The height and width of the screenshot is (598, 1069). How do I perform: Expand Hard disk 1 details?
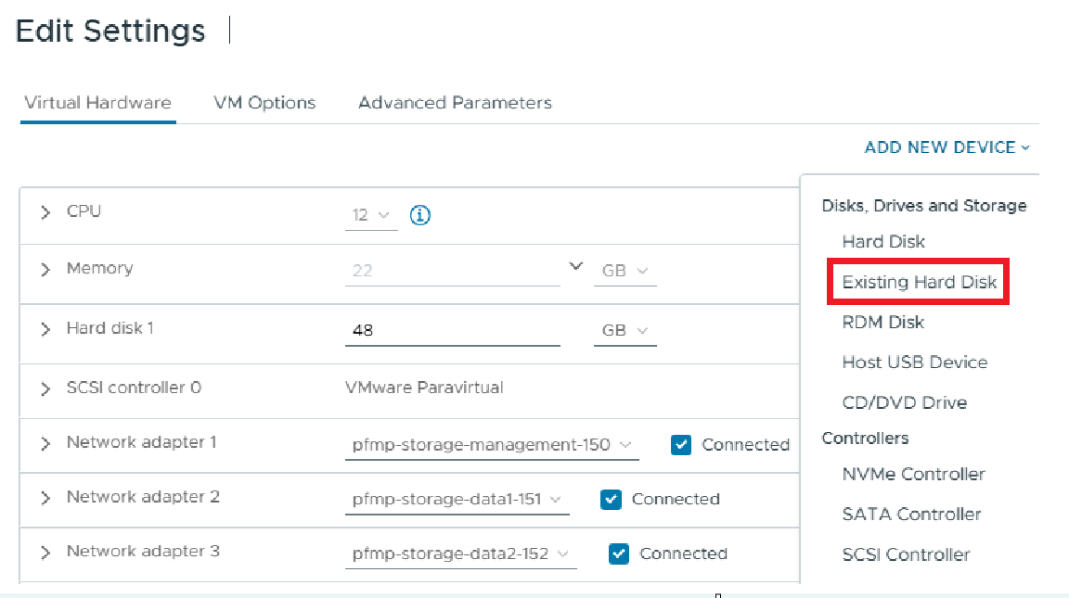click(x=45, y=326)
